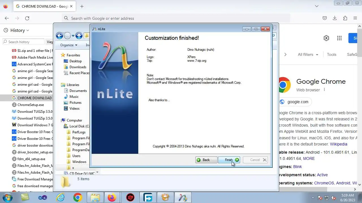Click the Explorer back navigation button
362x203 pixels.
59,36
